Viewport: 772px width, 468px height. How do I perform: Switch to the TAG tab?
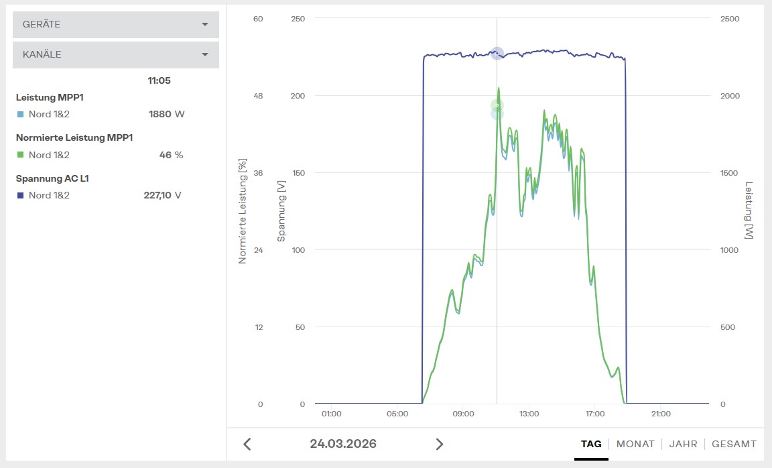tap(591, 444)
